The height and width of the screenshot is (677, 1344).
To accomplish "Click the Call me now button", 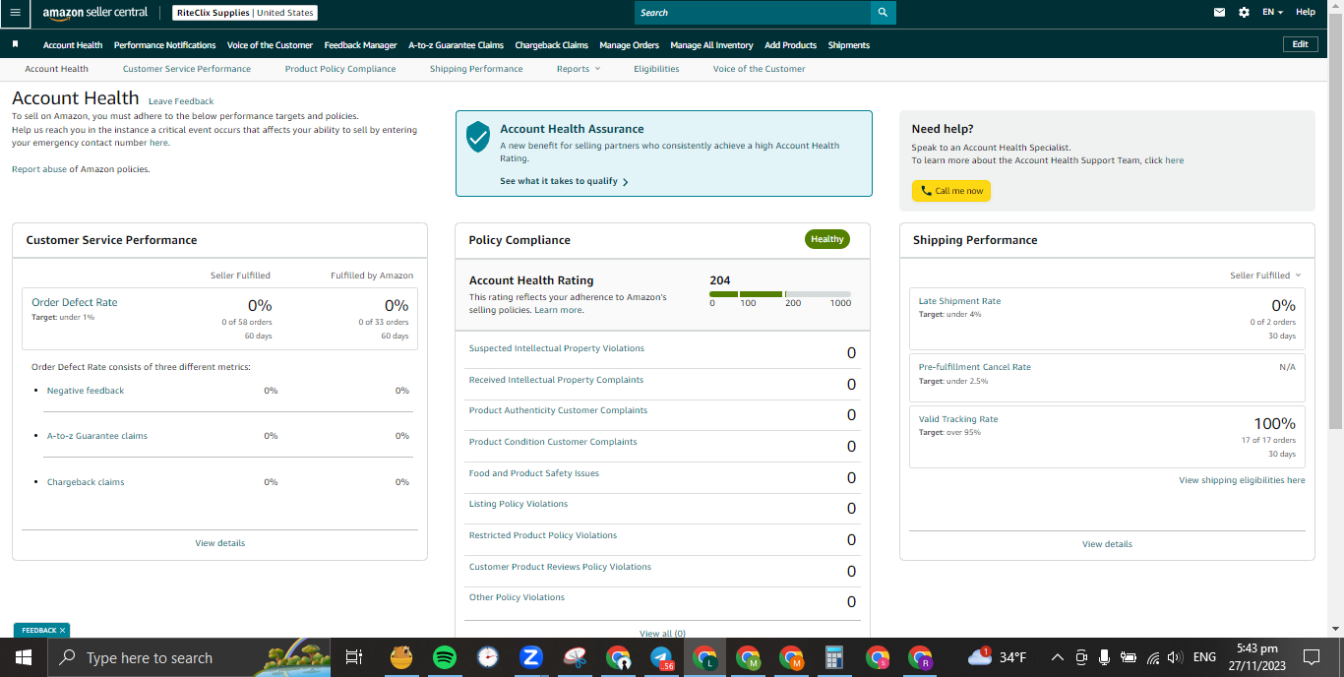I will point(951,191).
